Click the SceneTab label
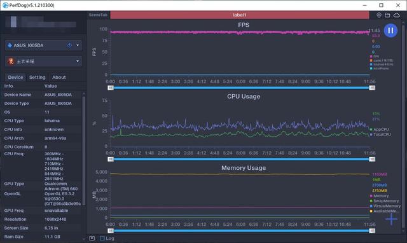Image resolution: width=407 pixels, height=243 pixels. (98, 15)
